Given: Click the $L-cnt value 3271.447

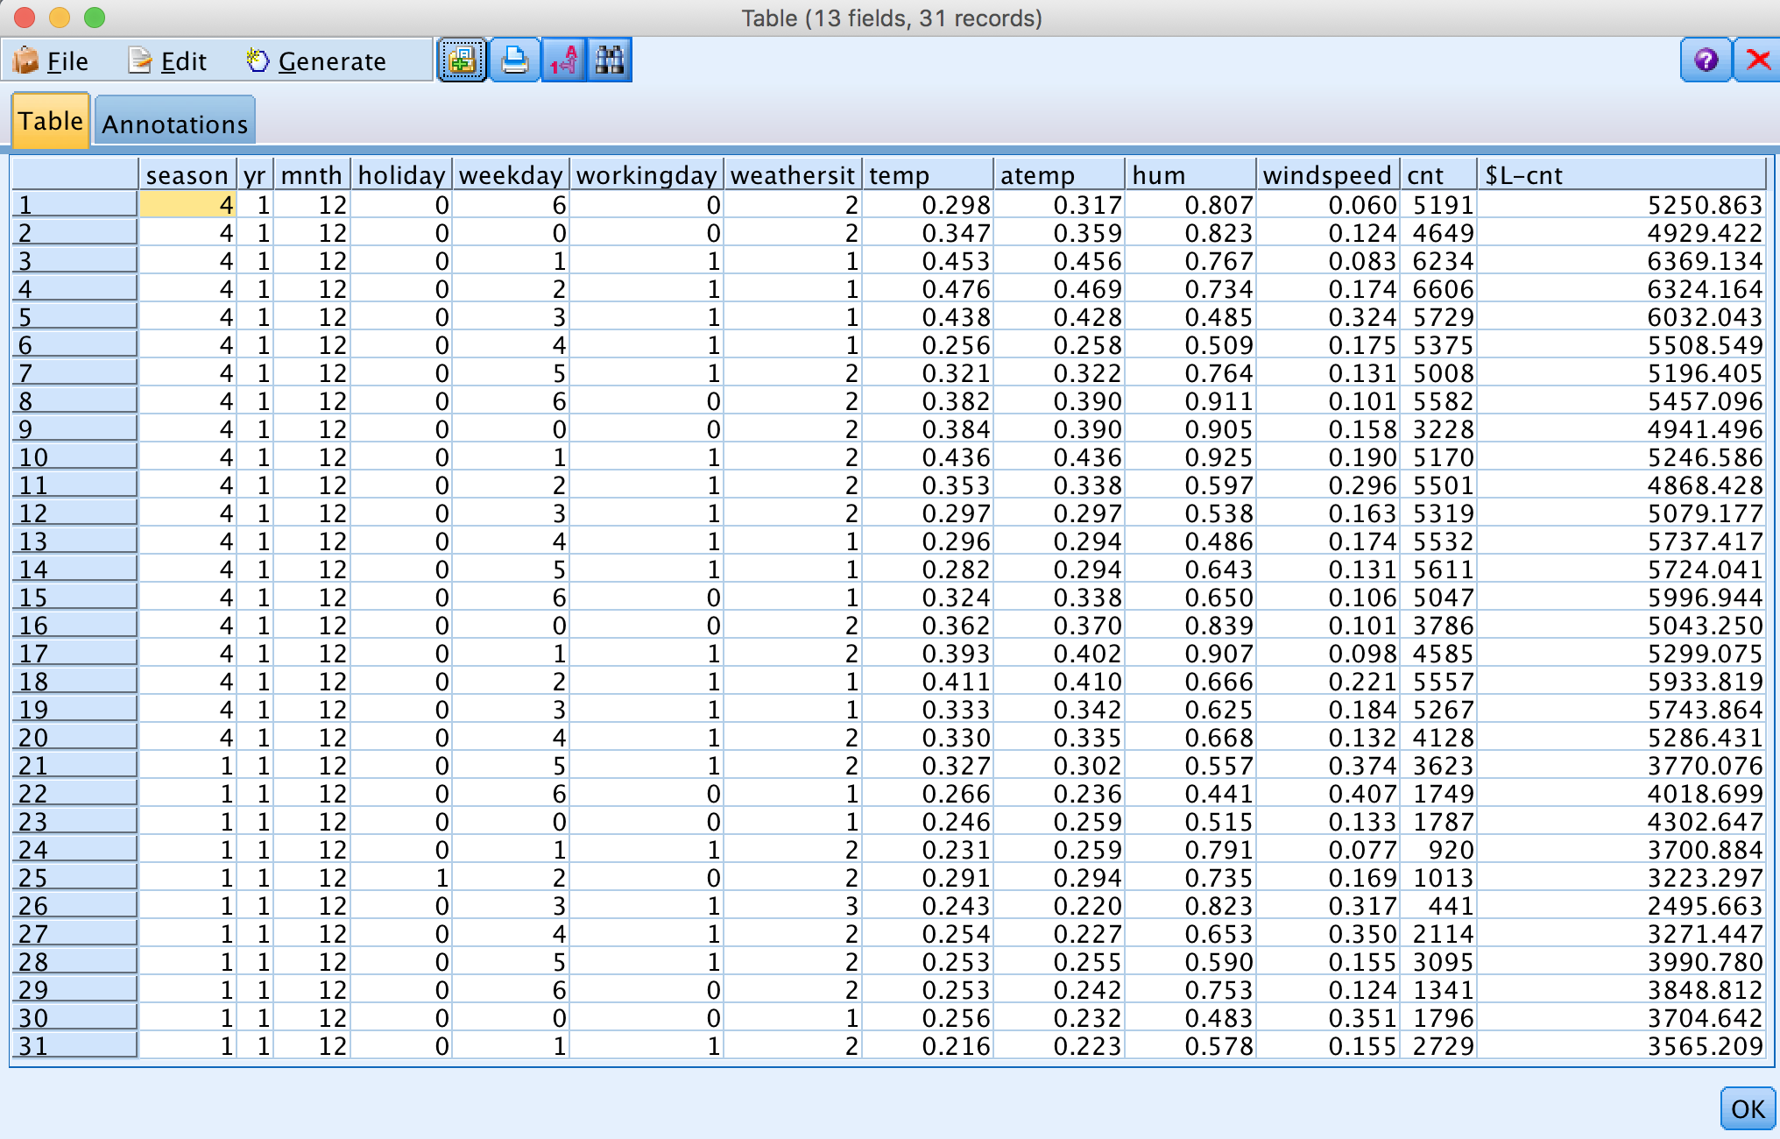Looking at the screenshot, I should [x=1704, y=934].
